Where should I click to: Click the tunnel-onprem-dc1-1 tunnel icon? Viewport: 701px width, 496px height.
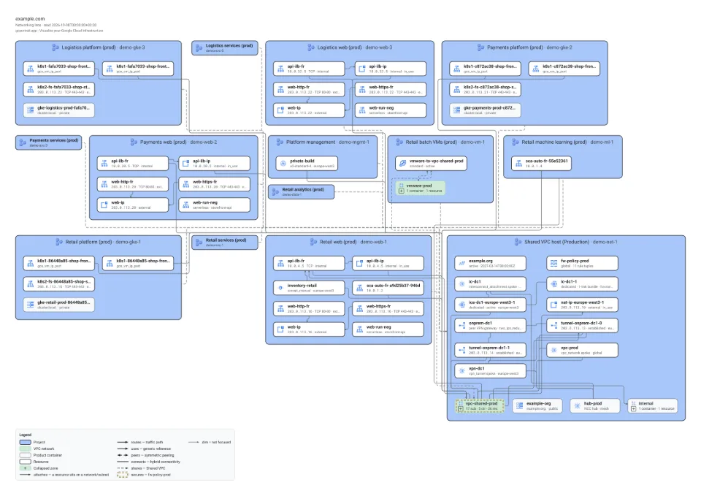(x=461, y=350)
